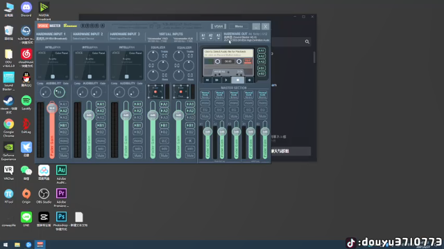
Task: Select the PiTool desktop icon
Action: pyautogui.click(x=8, y=196)
